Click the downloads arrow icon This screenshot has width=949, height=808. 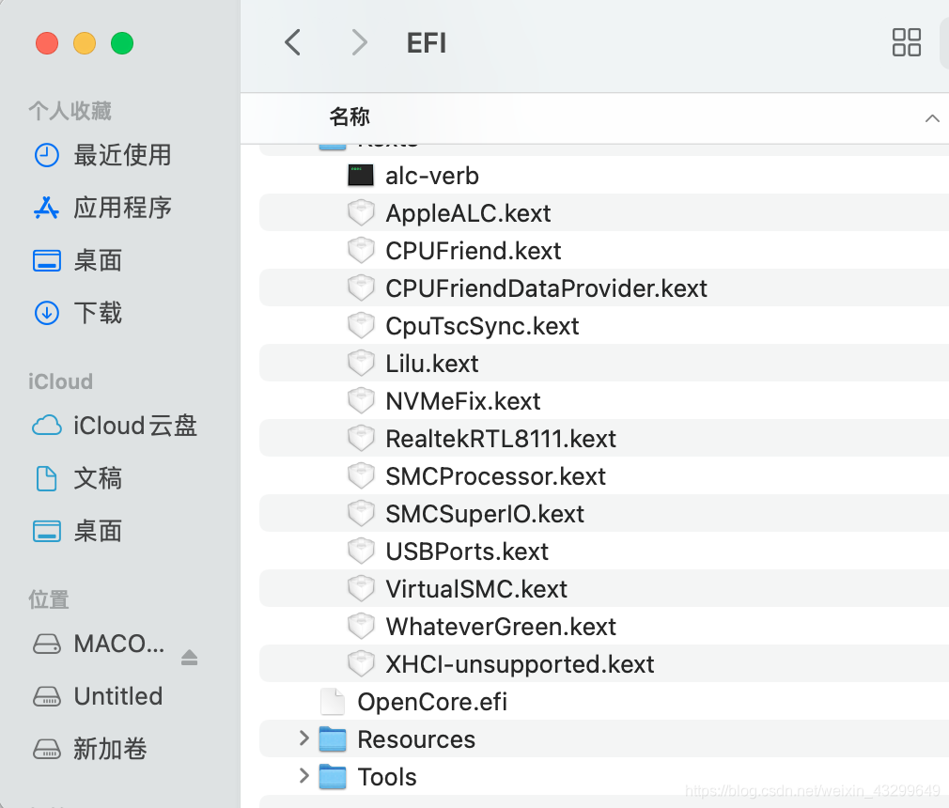click(47, 313)
